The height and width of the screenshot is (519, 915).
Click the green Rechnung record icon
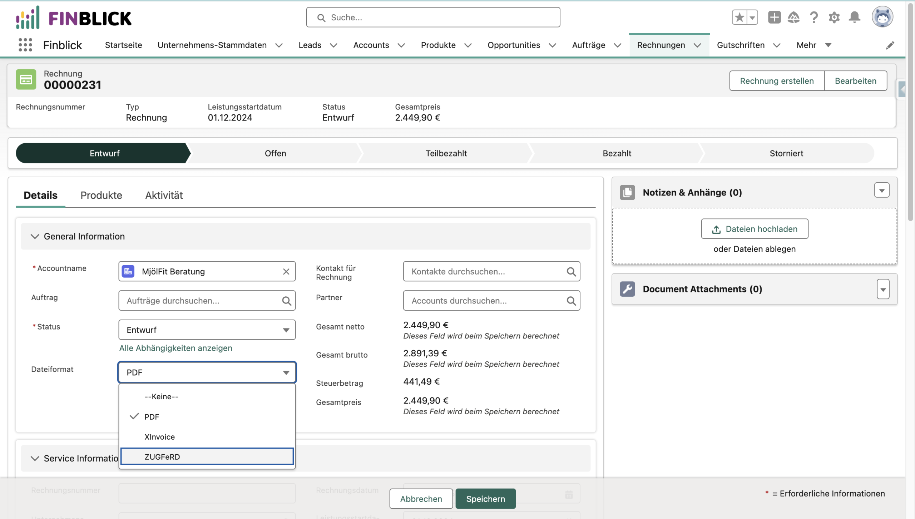[x=26, y=79]
